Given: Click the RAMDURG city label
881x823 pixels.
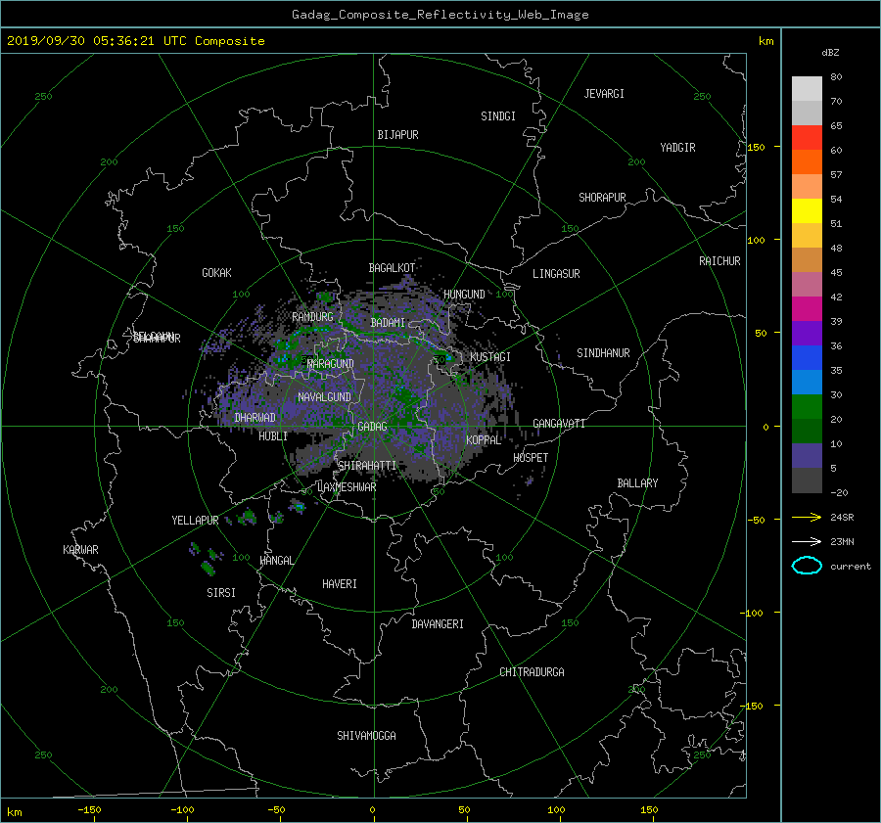Looking at the screenshot, I should coord(312,317).
